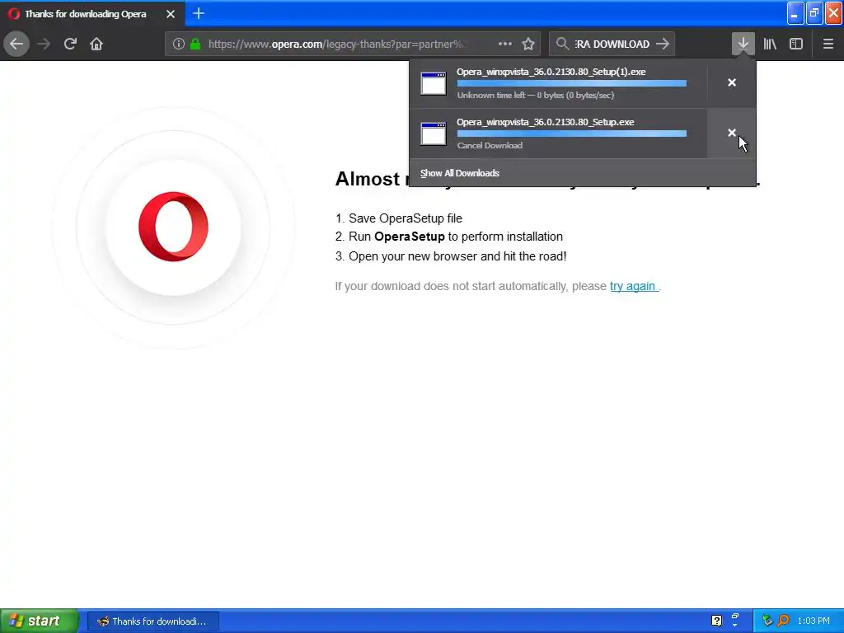Show sidebars with the sidebar icon
Image resolution: width=844 pixels, height=633 pixels.
796,45
